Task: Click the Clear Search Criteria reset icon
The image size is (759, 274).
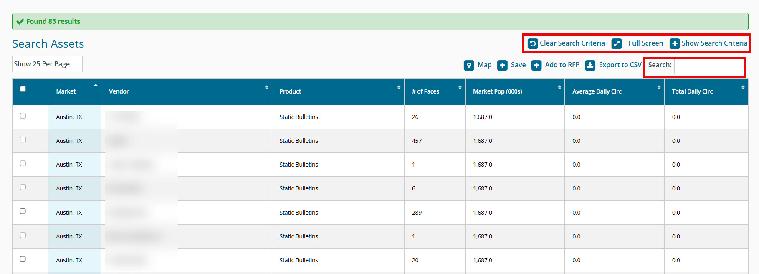Action: click(533, 43)
